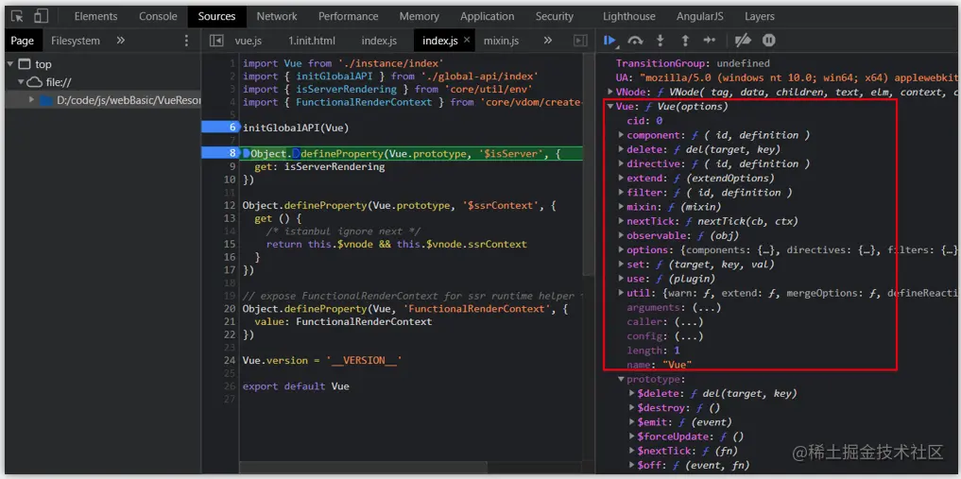
Task: Expand the extend property
Action: click(622, 178)
